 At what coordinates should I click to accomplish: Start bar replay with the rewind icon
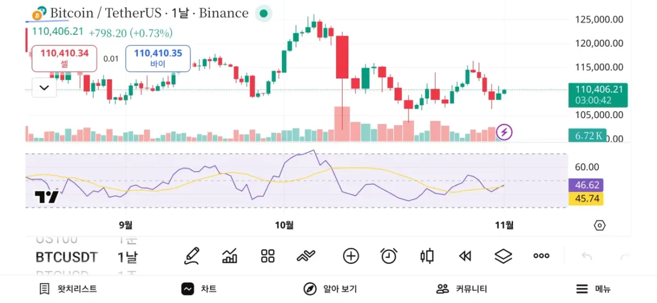pos(465,255)
